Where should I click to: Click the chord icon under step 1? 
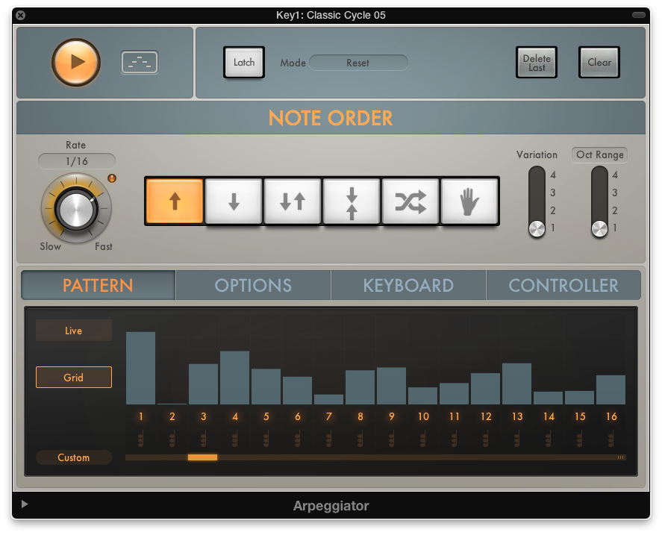140,439
